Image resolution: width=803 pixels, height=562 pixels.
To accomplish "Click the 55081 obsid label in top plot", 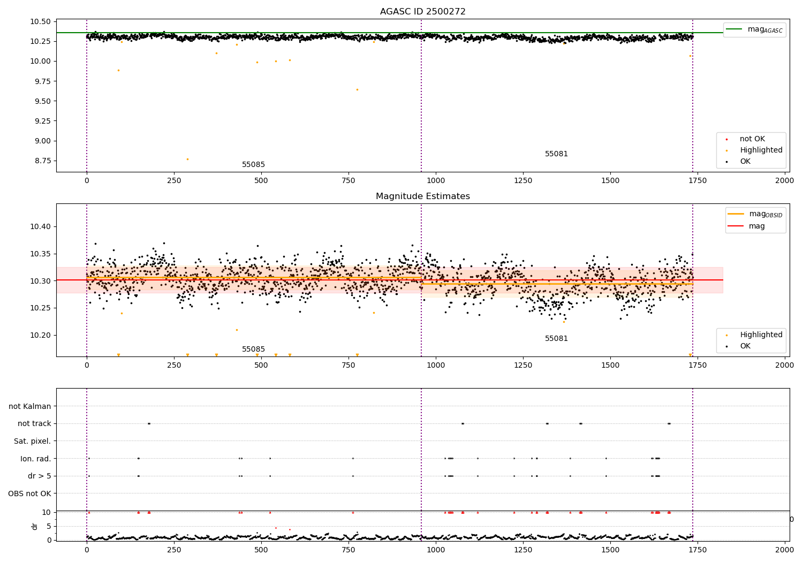I will point(556,154).
